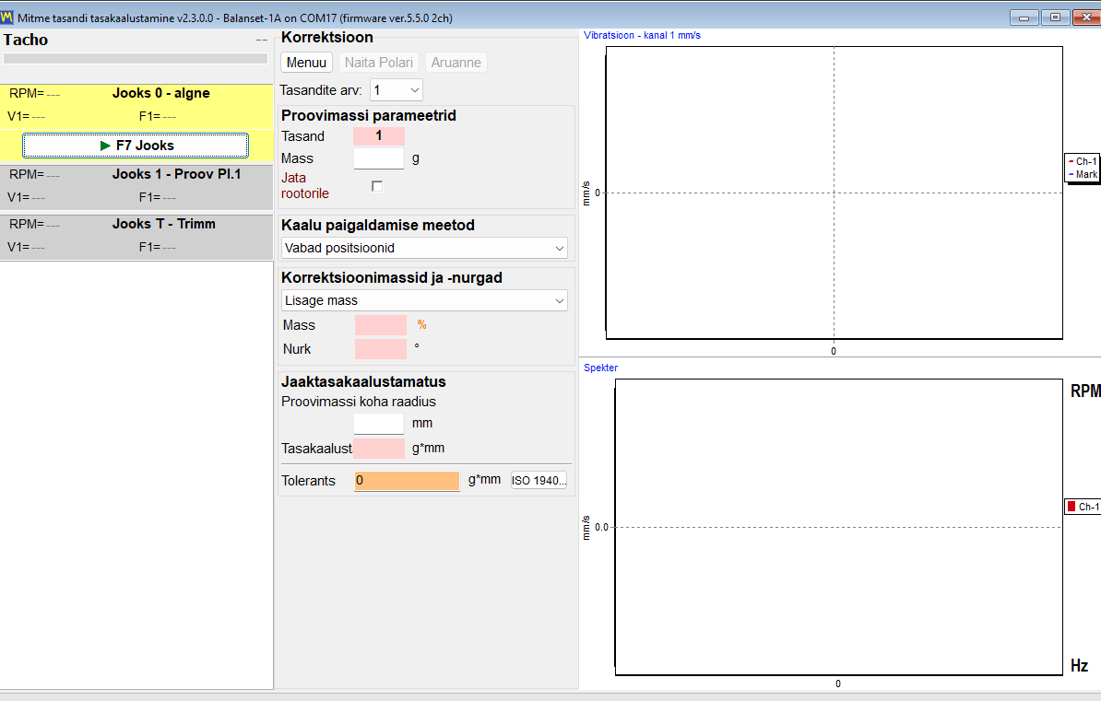The image size is (1101, 701).
Task: Click the Nurk angle field
Action: pos(381,349)
